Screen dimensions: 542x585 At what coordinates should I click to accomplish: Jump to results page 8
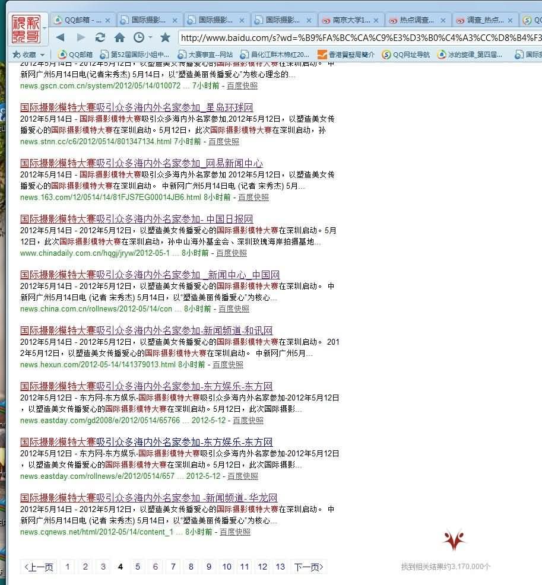[191, 567]
